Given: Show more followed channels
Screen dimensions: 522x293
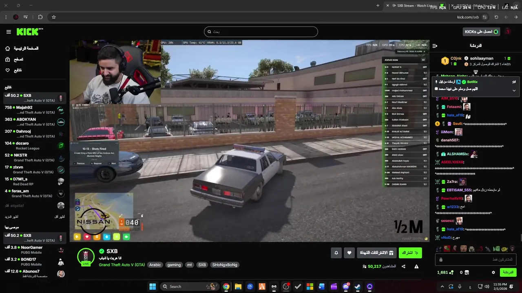Looking at the screenshot, I should [x=11, y=217].
